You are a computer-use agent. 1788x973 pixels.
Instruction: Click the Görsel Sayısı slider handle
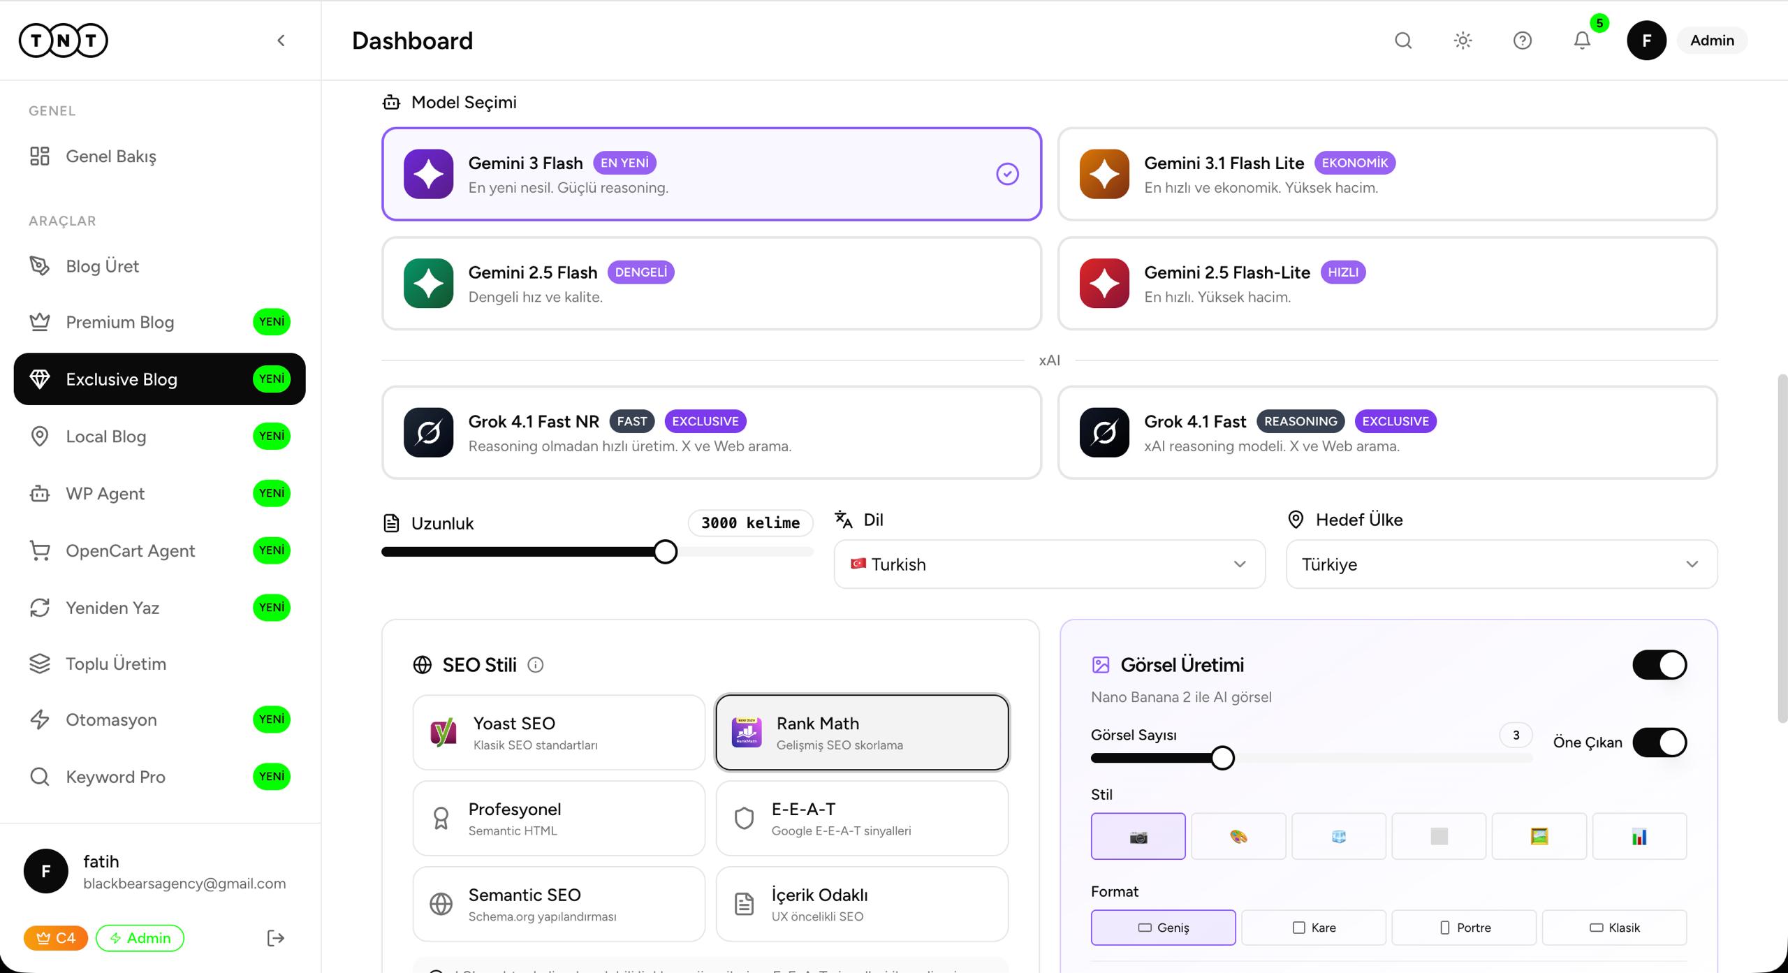pyautogui.click(x=1222, y=758)
